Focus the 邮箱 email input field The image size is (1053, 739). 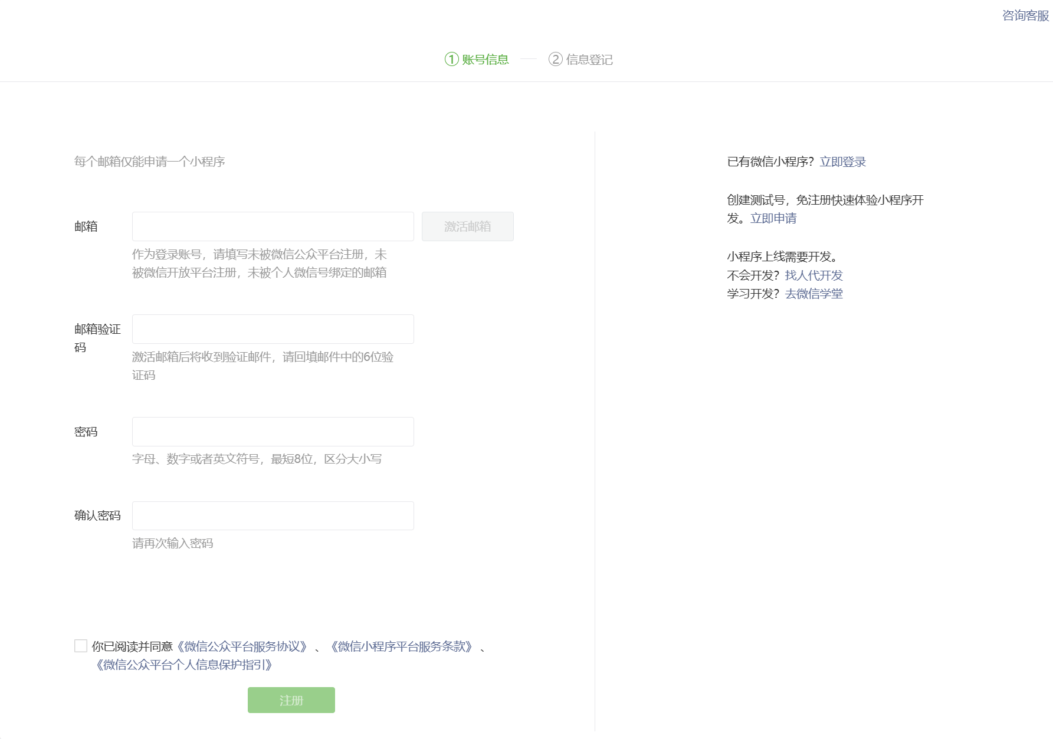pyautogui.click(x=273, y=226)
